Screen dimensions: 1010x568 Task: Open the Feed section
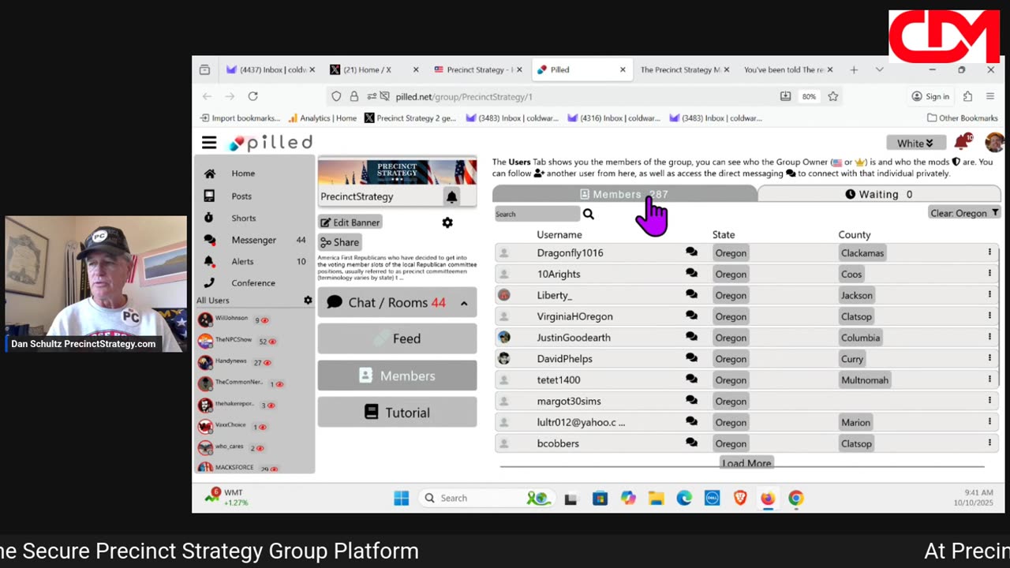pos(397,338)
